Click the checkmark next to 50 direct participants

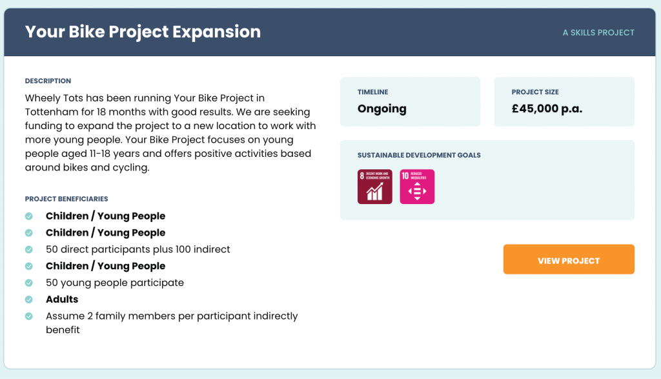[x=28, y=250]
